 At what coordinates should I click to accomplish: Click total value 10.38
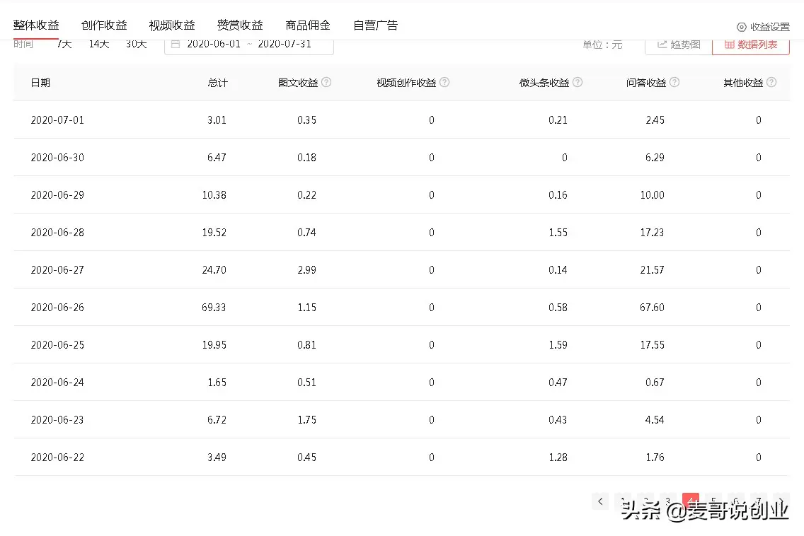(214, 194)
